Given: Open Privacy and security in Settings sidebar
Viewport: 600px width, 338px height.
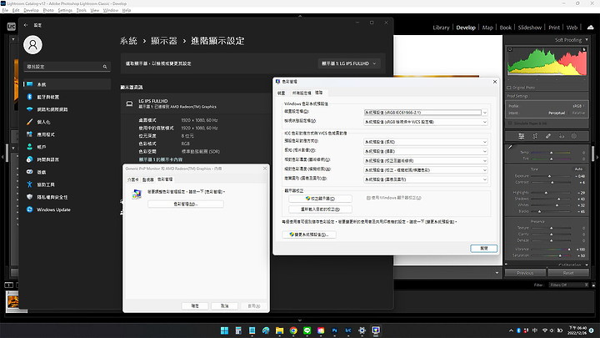Looking at the screenshot, I should coord(67,197).
